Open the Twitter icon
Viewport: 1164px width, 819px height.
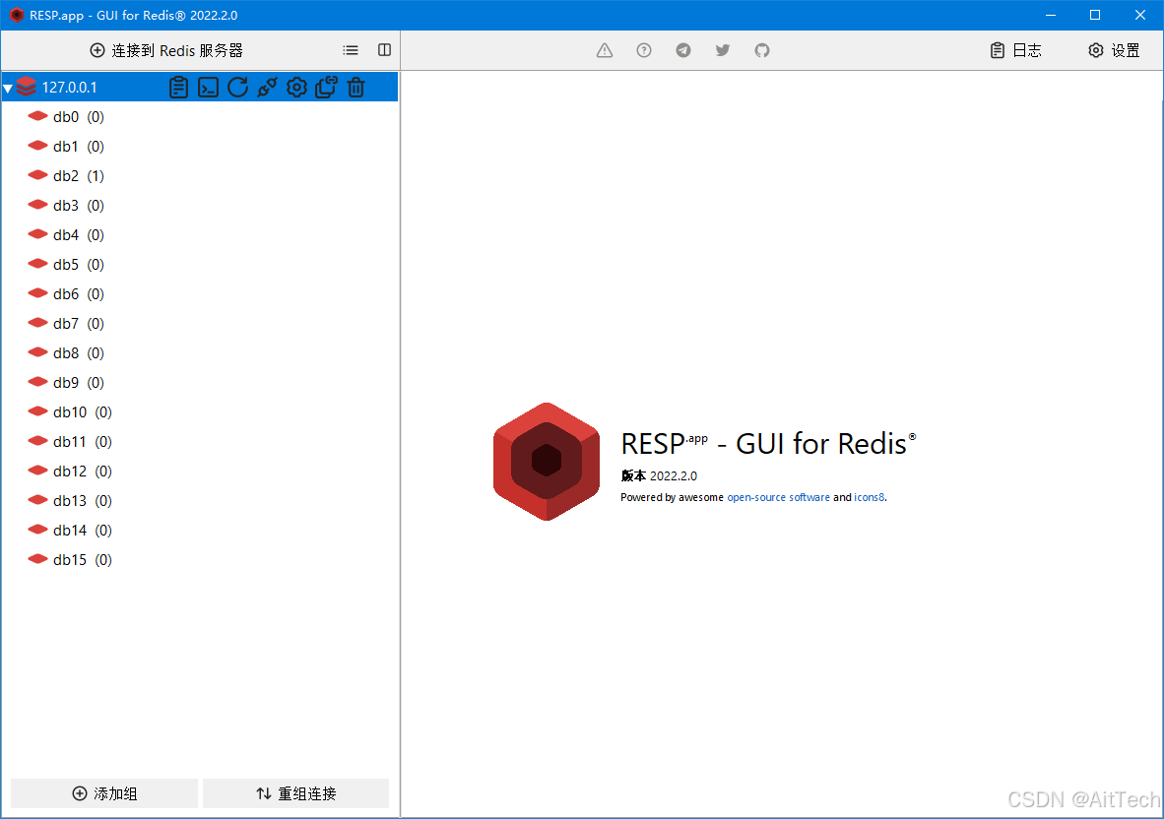coord(723,50)
